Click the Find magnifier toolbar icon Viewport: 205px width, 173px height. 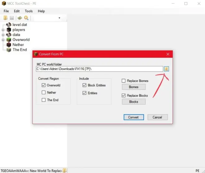pos(26,18)
